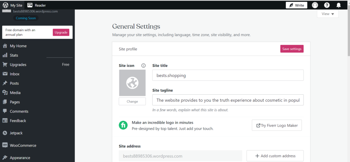
Task: Click the Site icon info symbol
Action: coord(144,66)
